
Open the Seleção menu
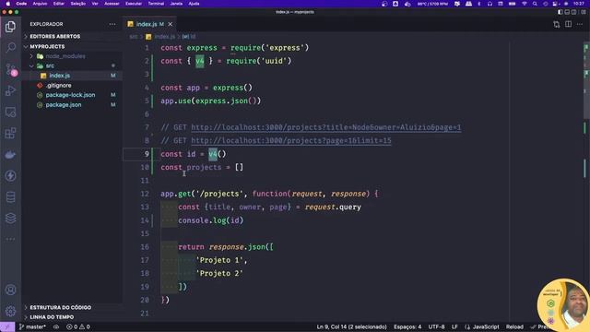click(x=77, y=4)
